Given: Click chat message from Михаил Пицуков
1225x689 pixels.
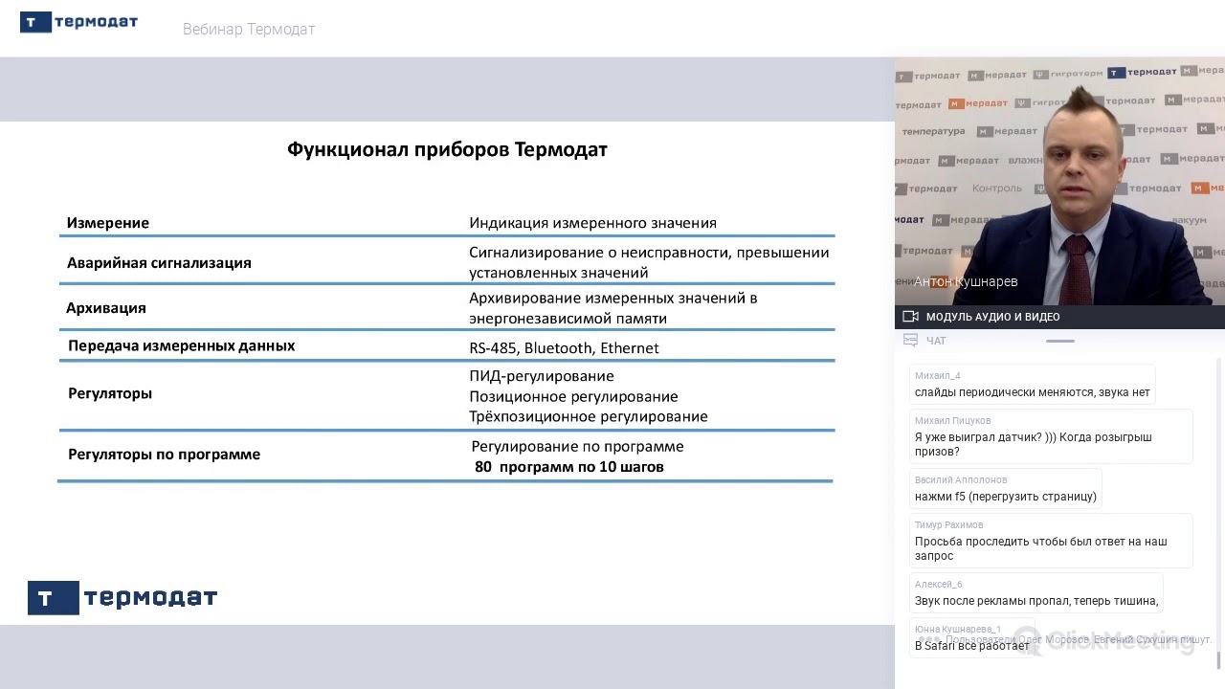Looking at the screenshot, I should coord(1051,436).
